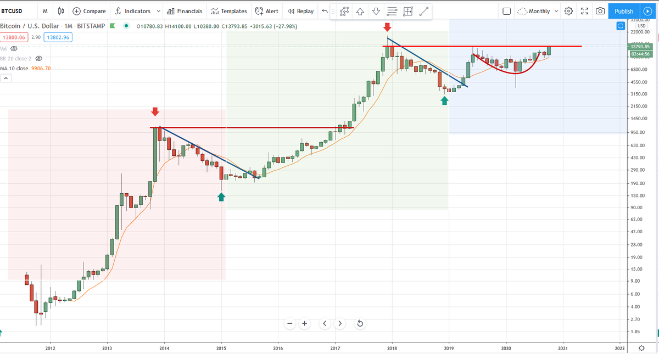Open time axis settings gear
Screen dimensions: 659x354
[641, 348]
